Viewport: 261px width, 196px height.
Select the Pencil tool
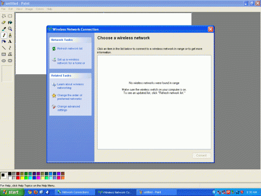pos(4,35)
